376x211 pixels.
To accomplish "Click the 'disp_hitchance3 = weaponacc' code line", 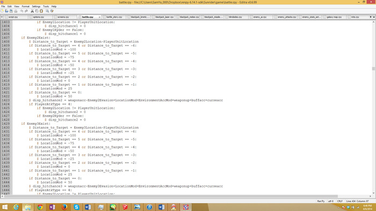I will 126,186.
